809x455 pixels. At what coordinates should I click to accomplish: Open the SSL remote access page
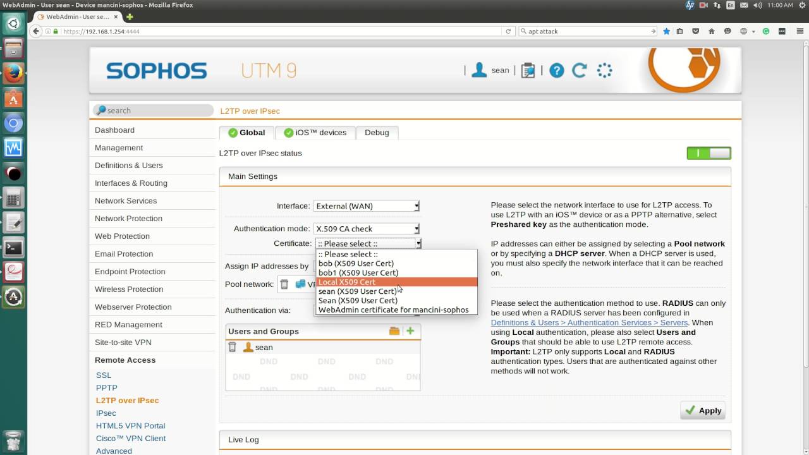point(104,375)
